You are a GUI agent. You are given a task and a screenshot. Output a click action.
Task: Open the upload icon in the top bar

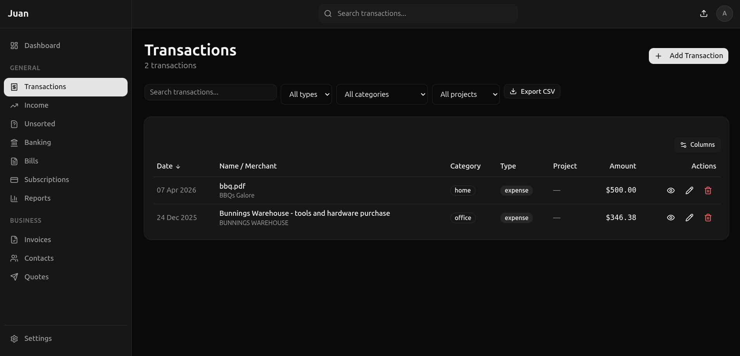704,13
